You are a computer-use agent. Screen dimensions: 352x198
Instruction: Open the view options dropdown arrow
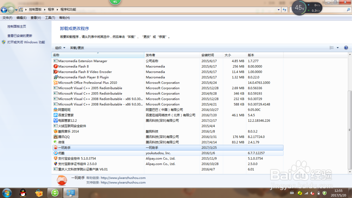[338, 48]
